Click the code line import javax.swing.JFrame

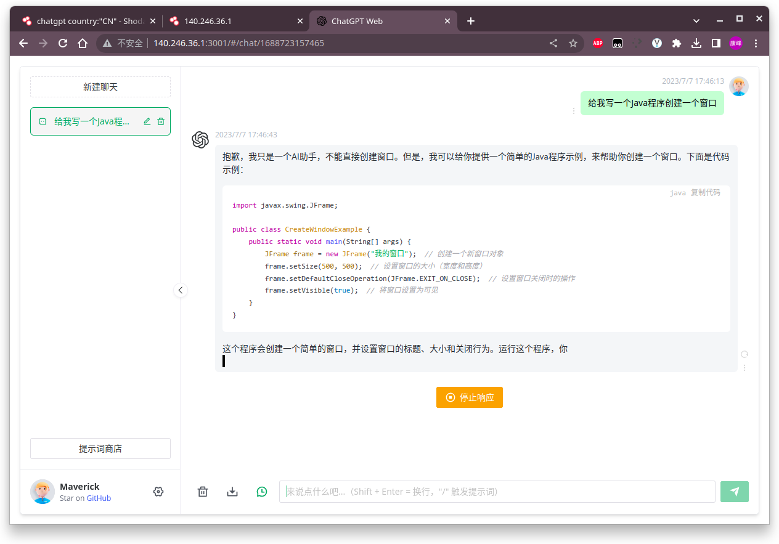285,205
